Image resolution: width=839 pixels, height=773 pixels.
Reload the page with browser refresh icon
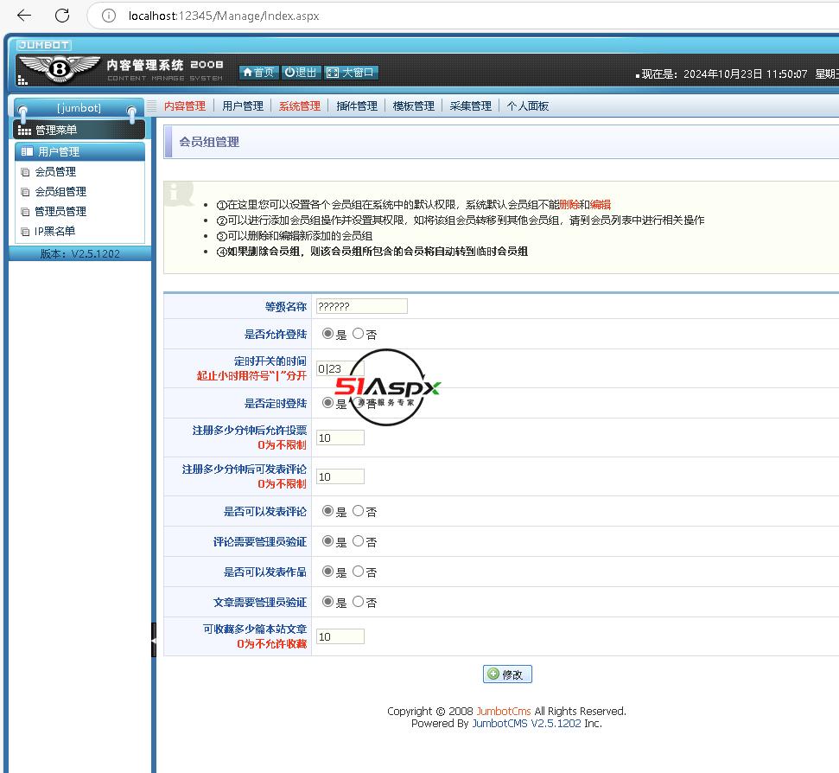click(x=62, y=16)
